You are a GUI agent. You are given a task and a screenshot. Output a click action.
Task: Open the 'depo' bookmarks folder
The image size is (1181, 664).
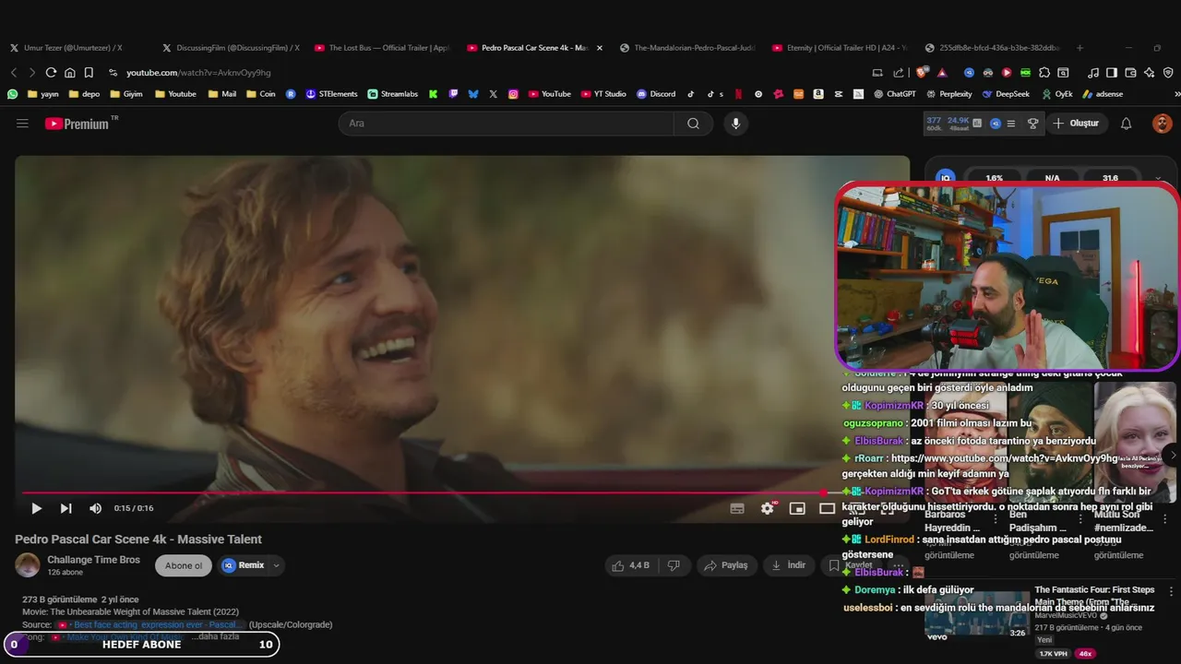[x=84, y=93]
